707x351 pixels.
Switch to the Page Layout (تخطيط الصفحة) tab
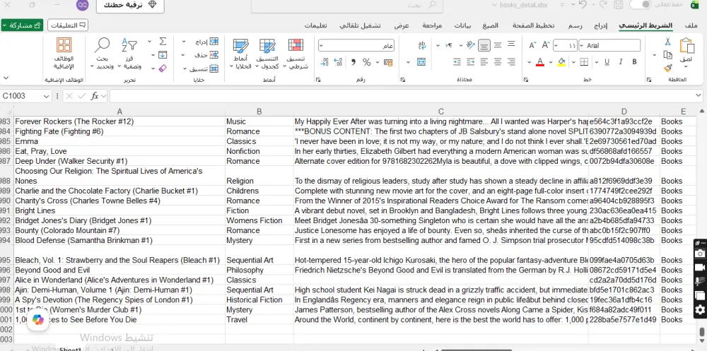(x=533, y=25)
